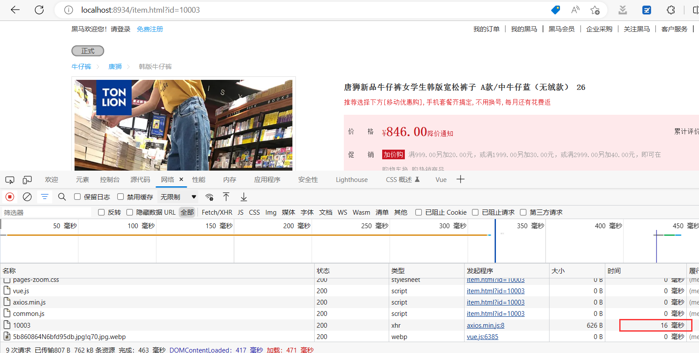Sort by the 状态 column header

click(x=351, y=271)
